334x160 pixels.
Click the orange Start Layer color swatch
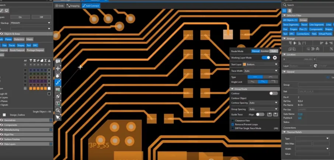[x=244, y=64]
